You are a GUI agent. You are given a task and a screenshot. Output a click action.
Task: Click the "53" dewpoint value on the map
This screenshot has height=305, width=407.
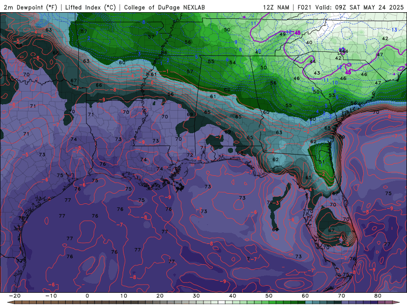pos(332,95)
